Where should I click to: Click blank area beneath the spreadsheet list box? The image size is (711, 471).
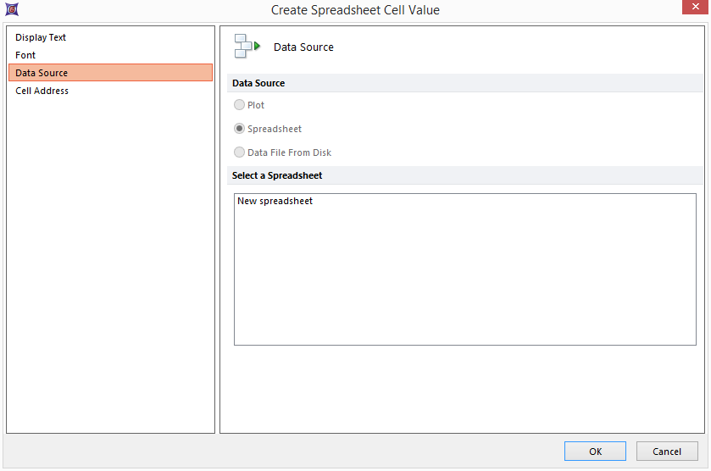pos(464,388)
